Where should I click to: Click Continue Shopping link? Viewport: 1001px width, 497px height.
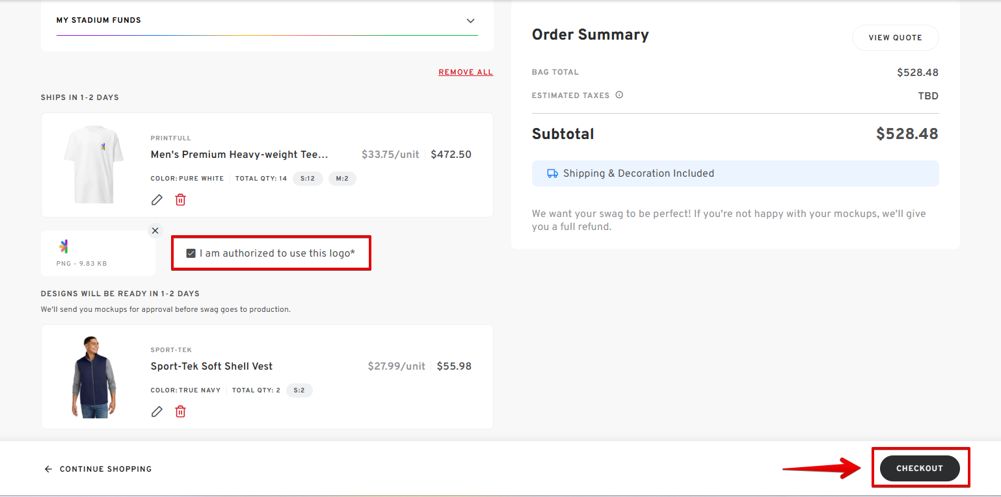point(105,469)
